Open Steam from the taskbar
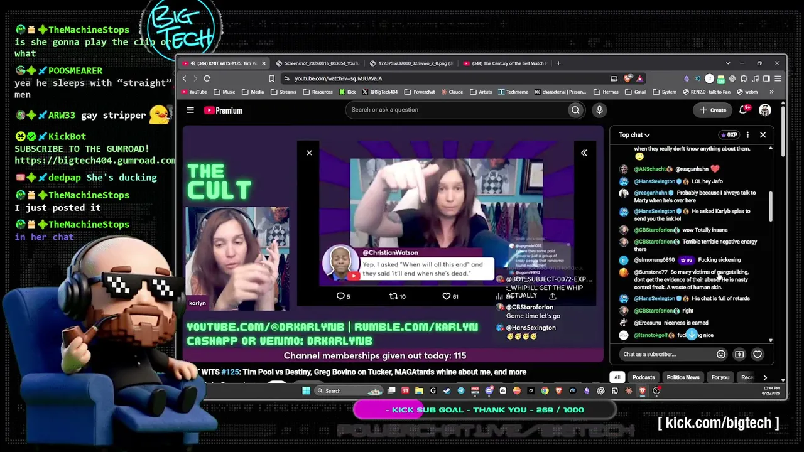The height and width of the screenshot is (452, 804). [447, 390]
